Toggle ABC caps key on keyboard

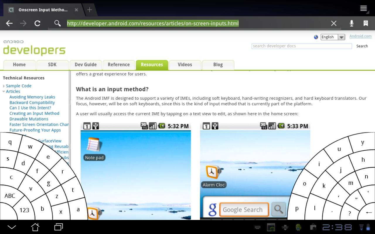10,196
